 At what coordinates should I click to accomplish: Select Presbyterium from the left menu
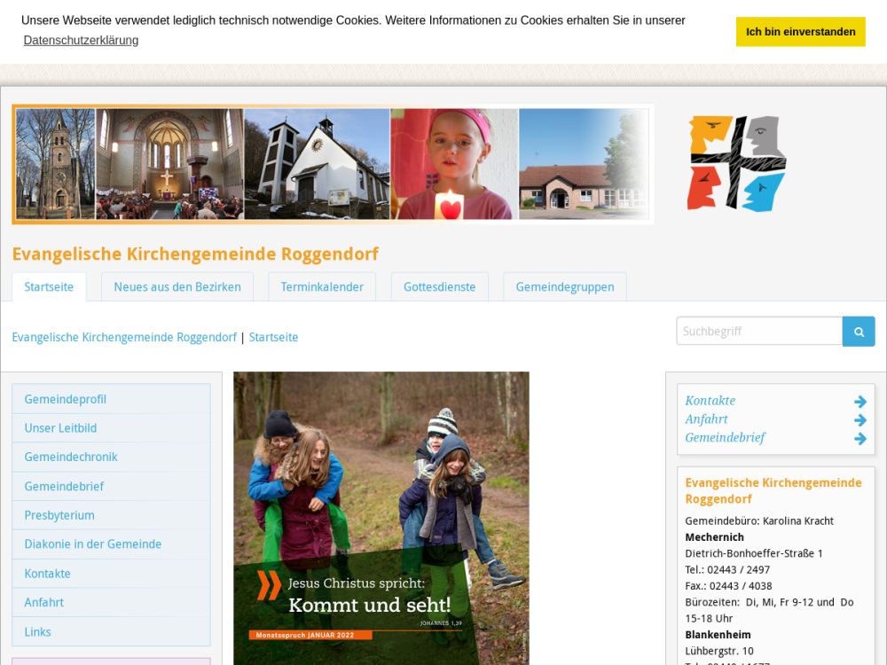point(59,515)
